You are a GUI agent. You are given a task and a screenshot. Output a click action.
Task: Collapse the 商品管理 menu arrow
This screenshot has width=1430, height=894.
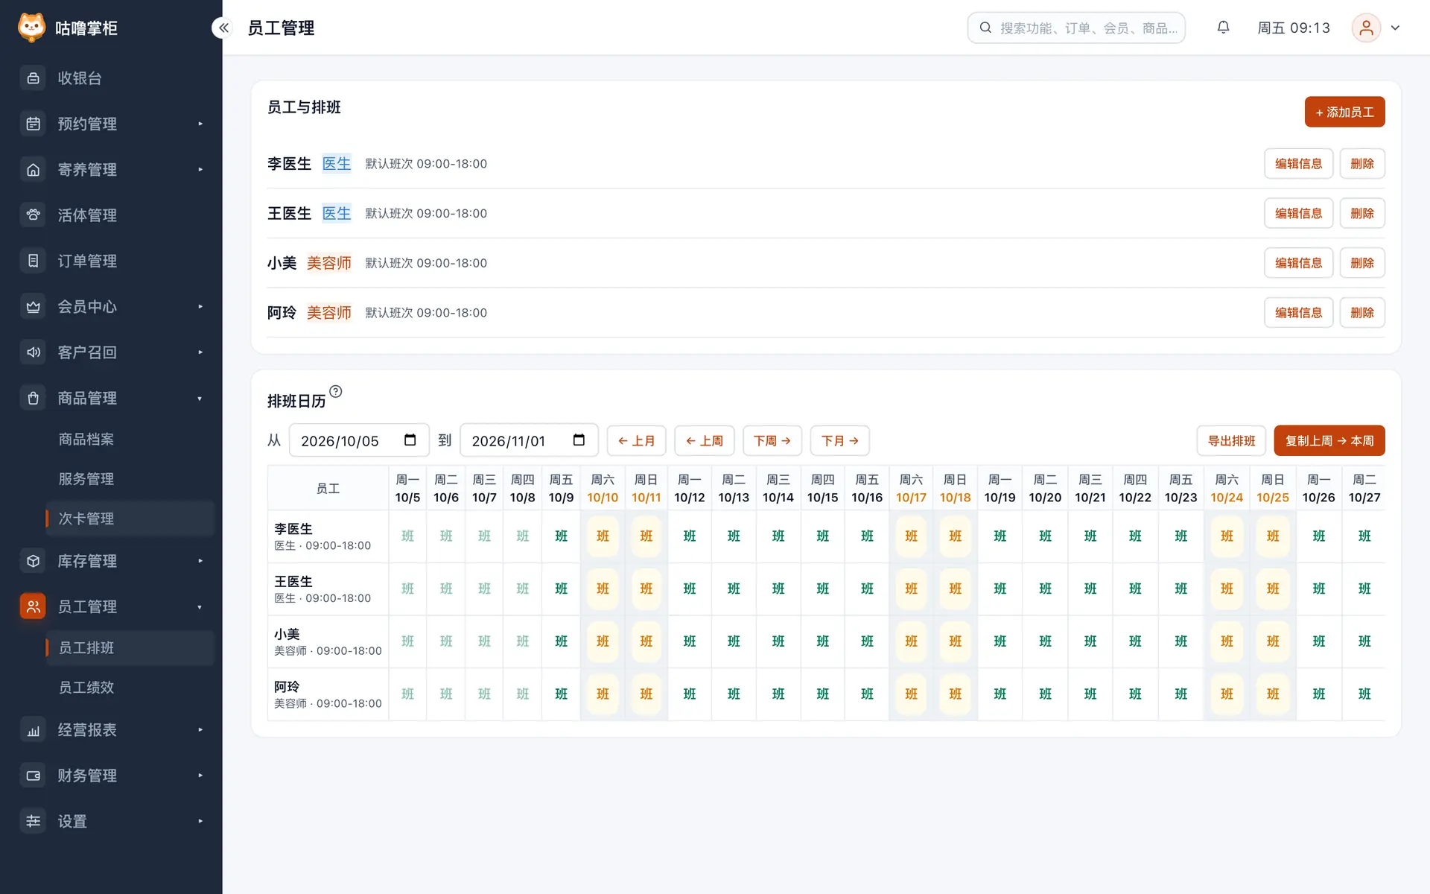(200, 399)
